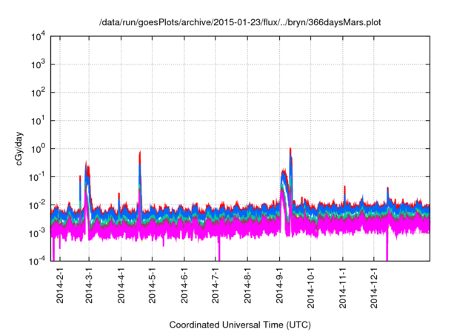Click the 10^-4 y-axis tick label

tap(39, 260)
